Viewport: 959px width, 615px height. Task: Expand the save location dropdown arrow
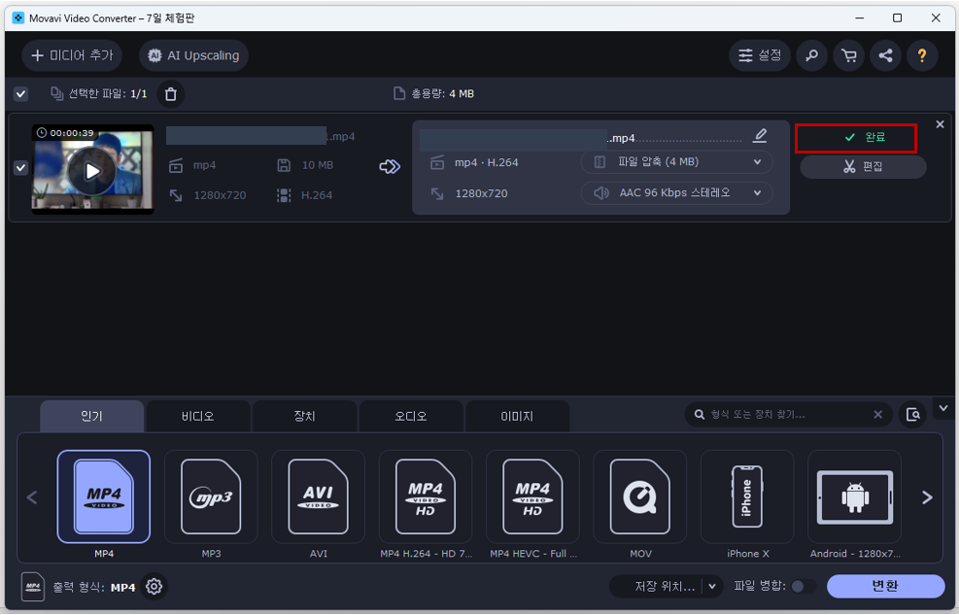[712, 587]
